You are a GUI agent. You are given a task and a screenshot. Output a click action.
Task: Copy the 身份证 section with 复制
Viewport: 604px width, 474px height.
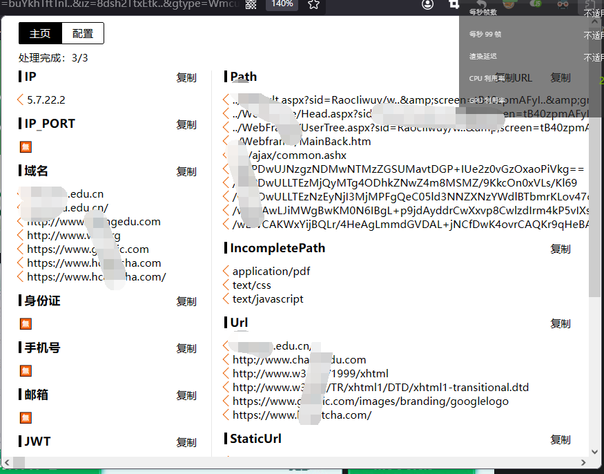(x=186, y=301)
